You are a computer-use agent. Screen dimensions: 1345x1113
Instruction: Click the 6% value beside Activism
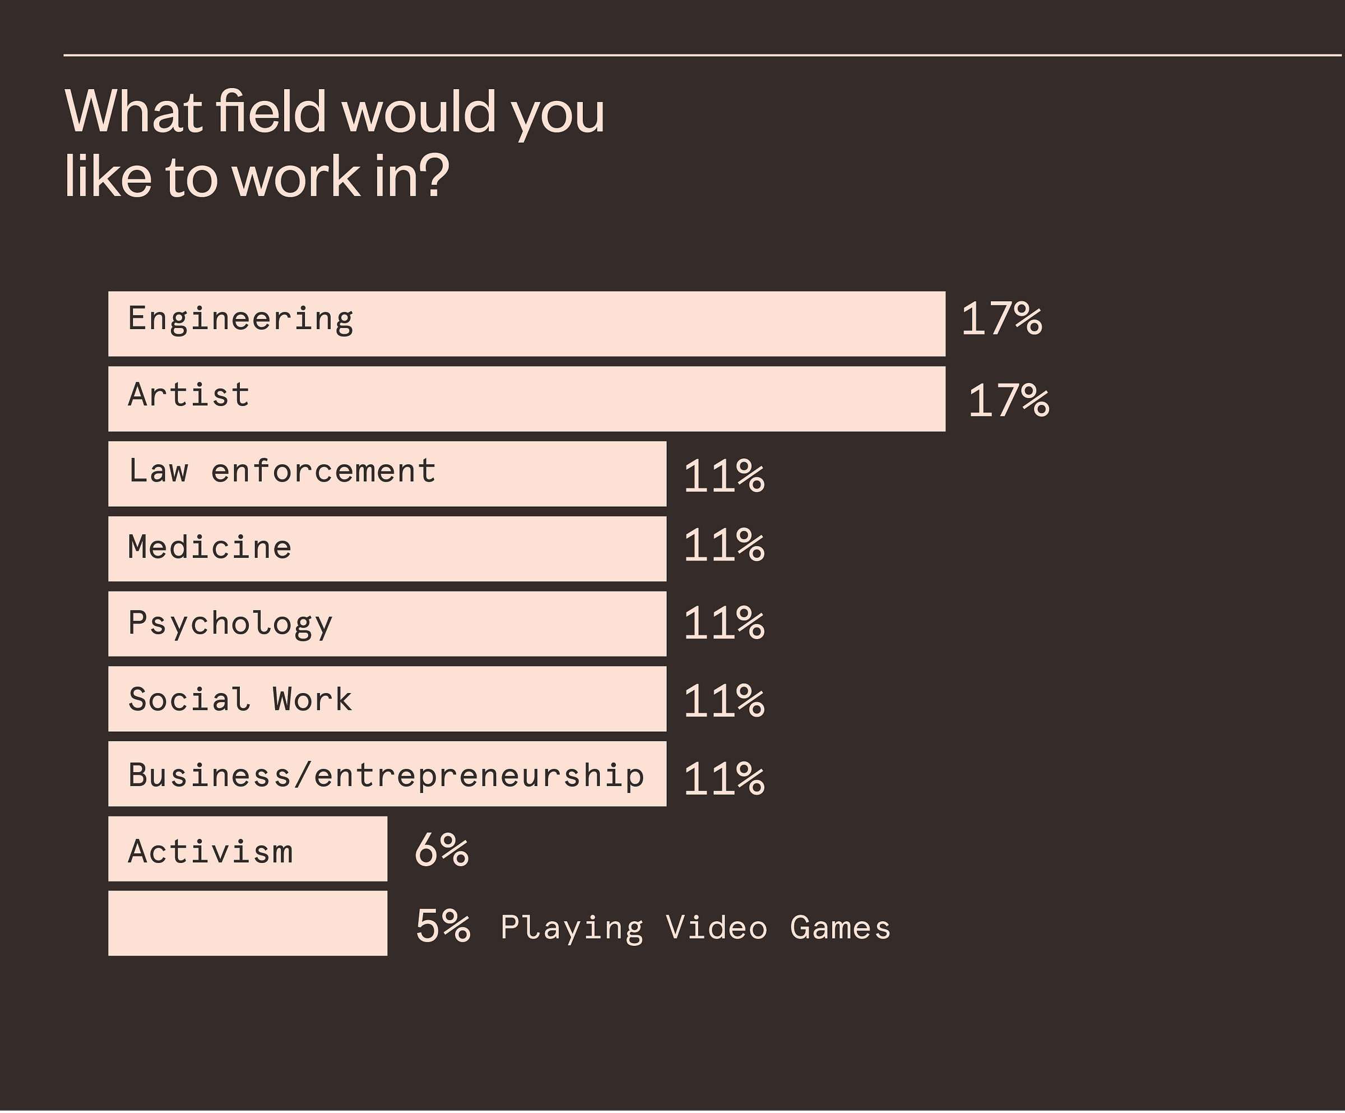point(442,849)
